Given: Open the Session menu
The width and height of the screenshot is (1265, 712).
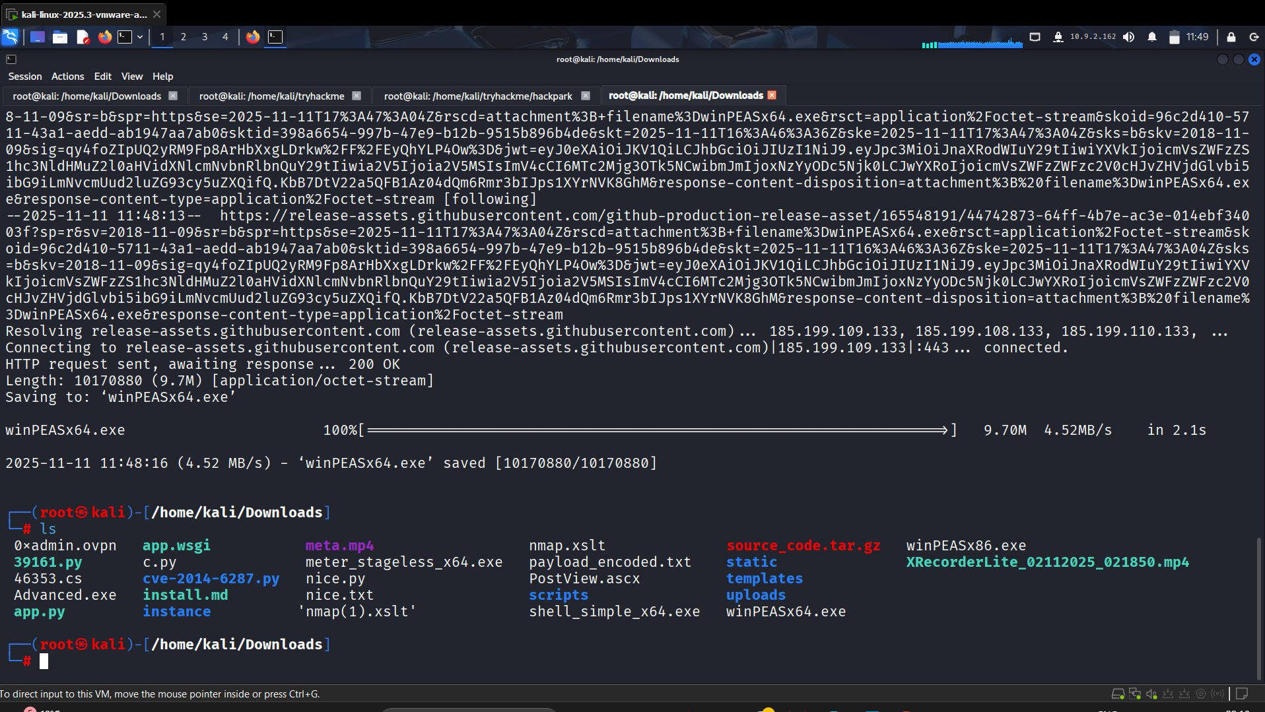Looking at the screenshot, I should click(x=25, y=77).
